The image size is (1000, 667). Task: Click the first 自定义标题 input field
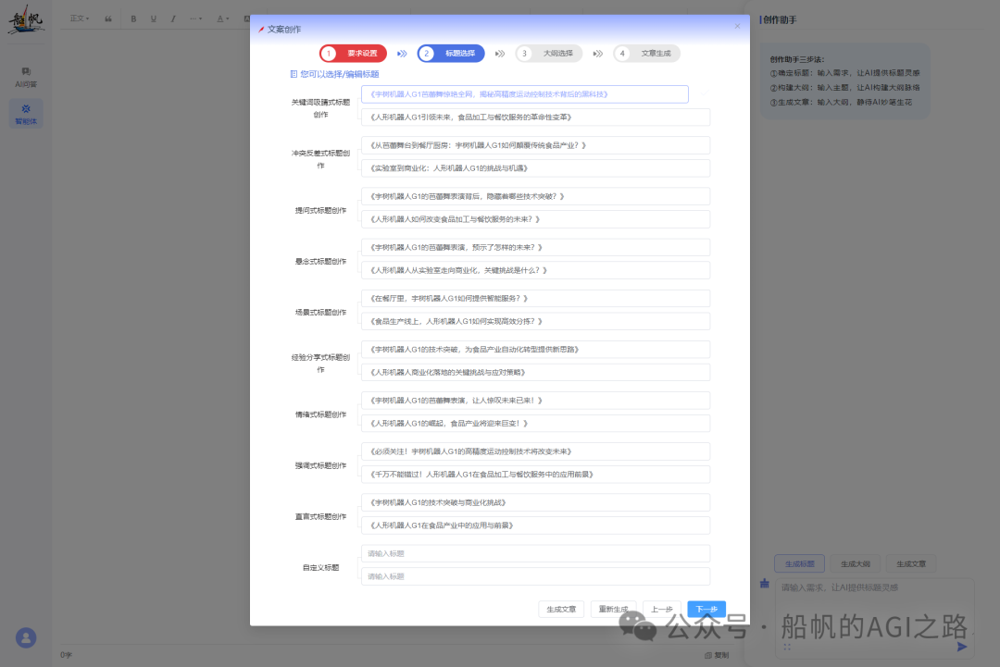point(536,553)
